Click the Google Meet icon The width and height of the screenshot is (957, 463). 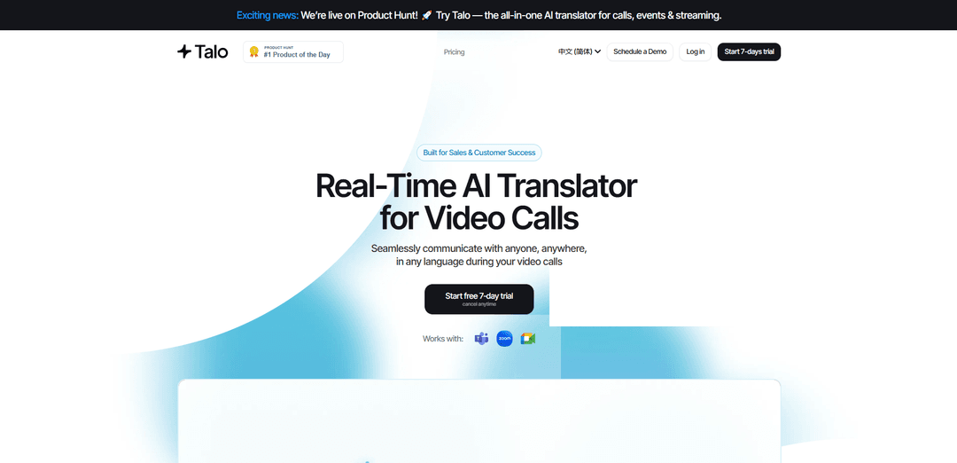coord(528,339)
